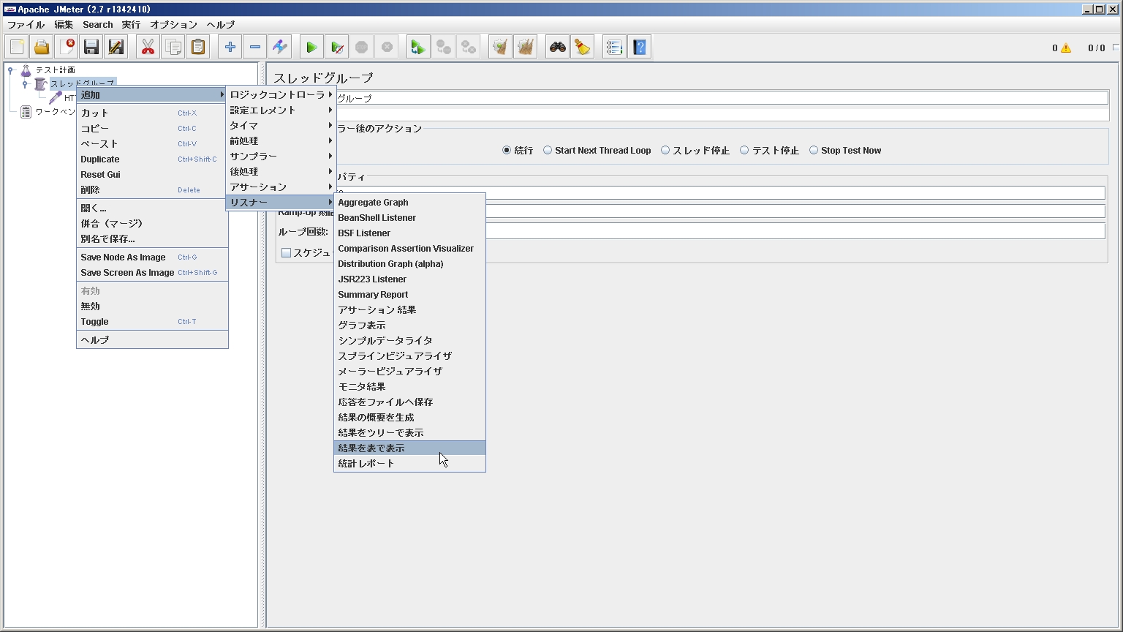The image size is (1123, 632).
Task: Open the オプション menu
Action: coord(173,25)
